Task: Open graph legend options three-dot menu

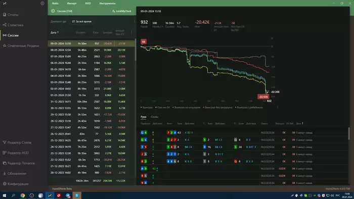Action: (278, 107)
